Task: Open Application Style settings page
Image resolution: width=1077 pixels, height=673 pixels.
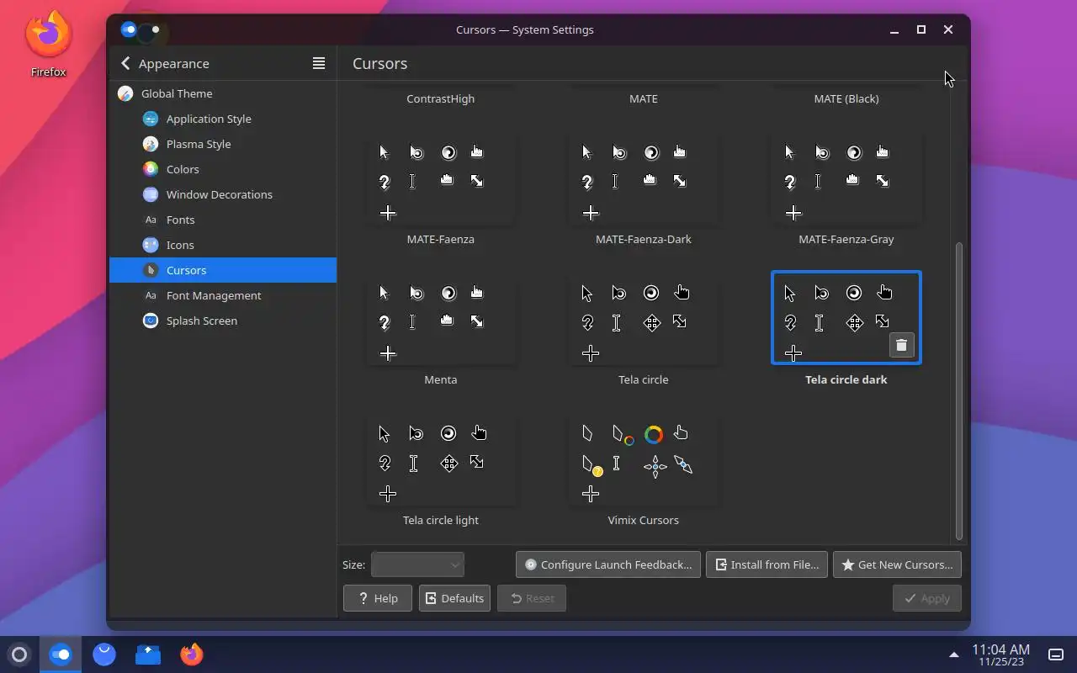Action: (x=223, y=119)
